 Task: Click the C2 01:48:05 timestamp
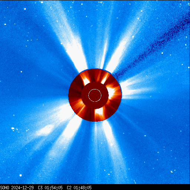(x=79, y=188)
